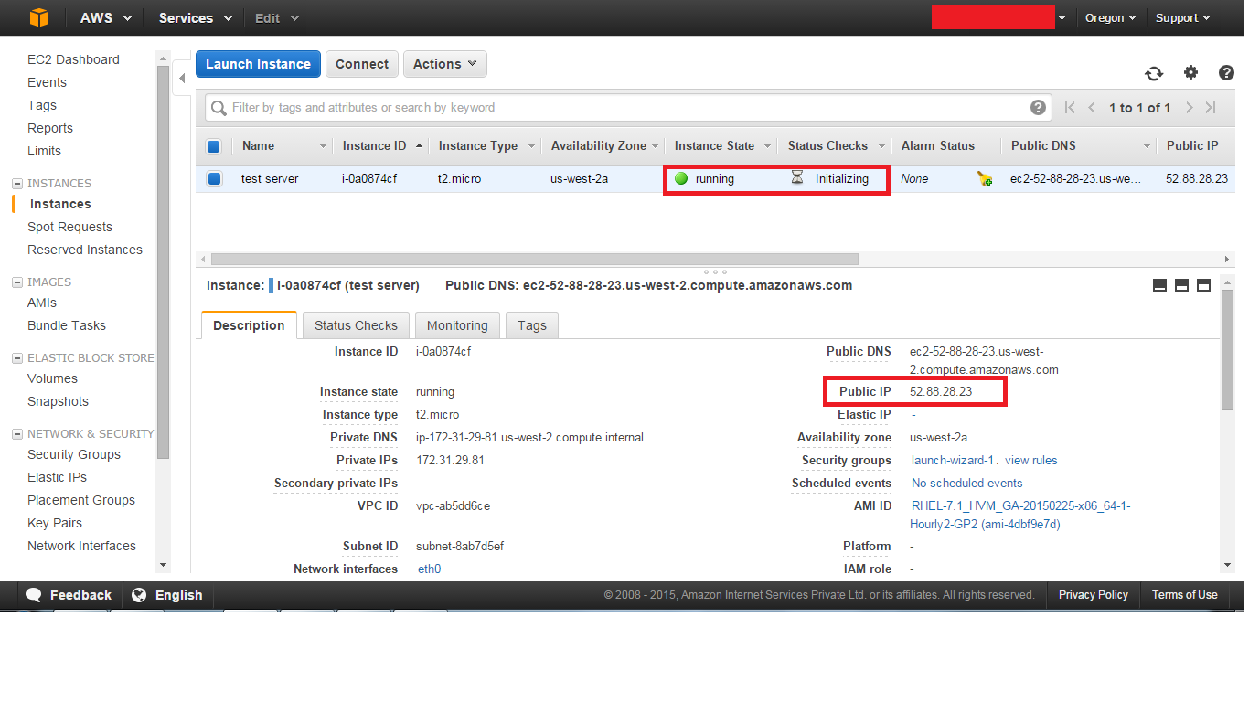Click the English globe icon

[139, 595]
